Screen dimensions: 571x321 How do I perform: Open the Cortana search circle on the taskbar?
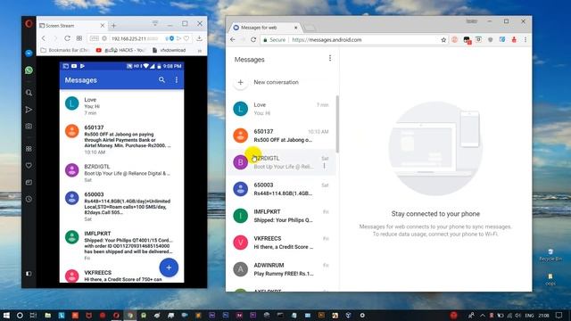tap(20, 315)
